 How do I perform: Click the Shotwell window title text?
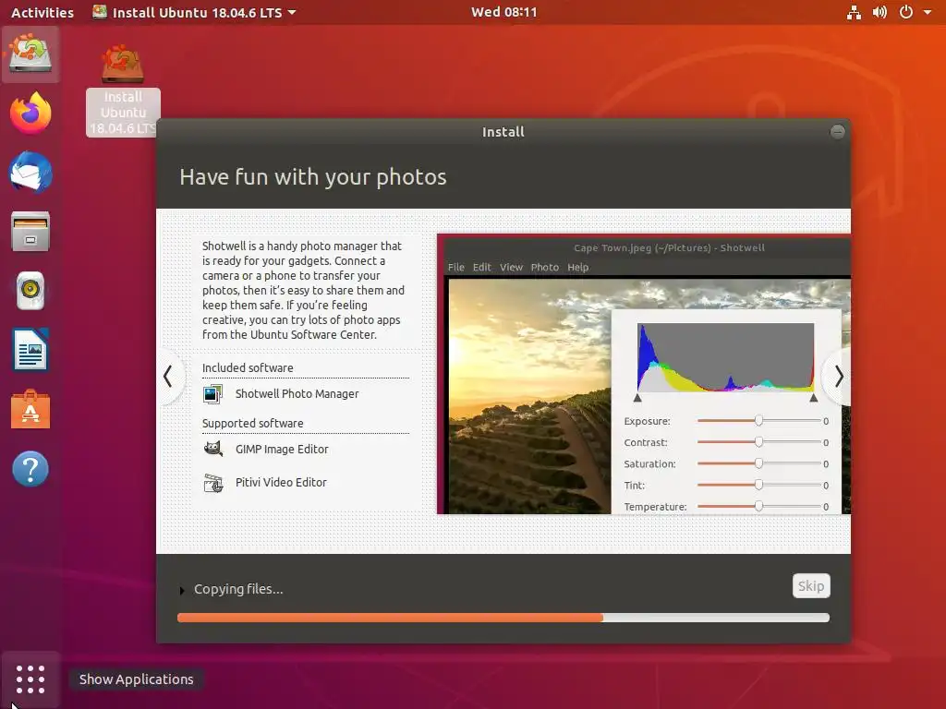669,247
